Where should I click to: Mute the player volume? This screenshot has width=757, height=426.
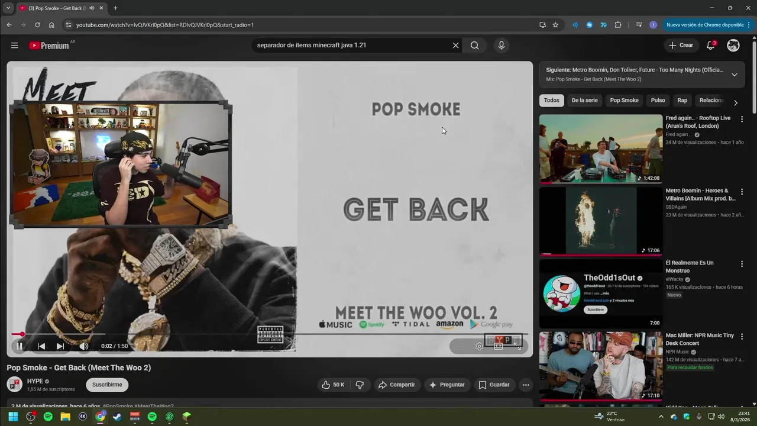84,346
